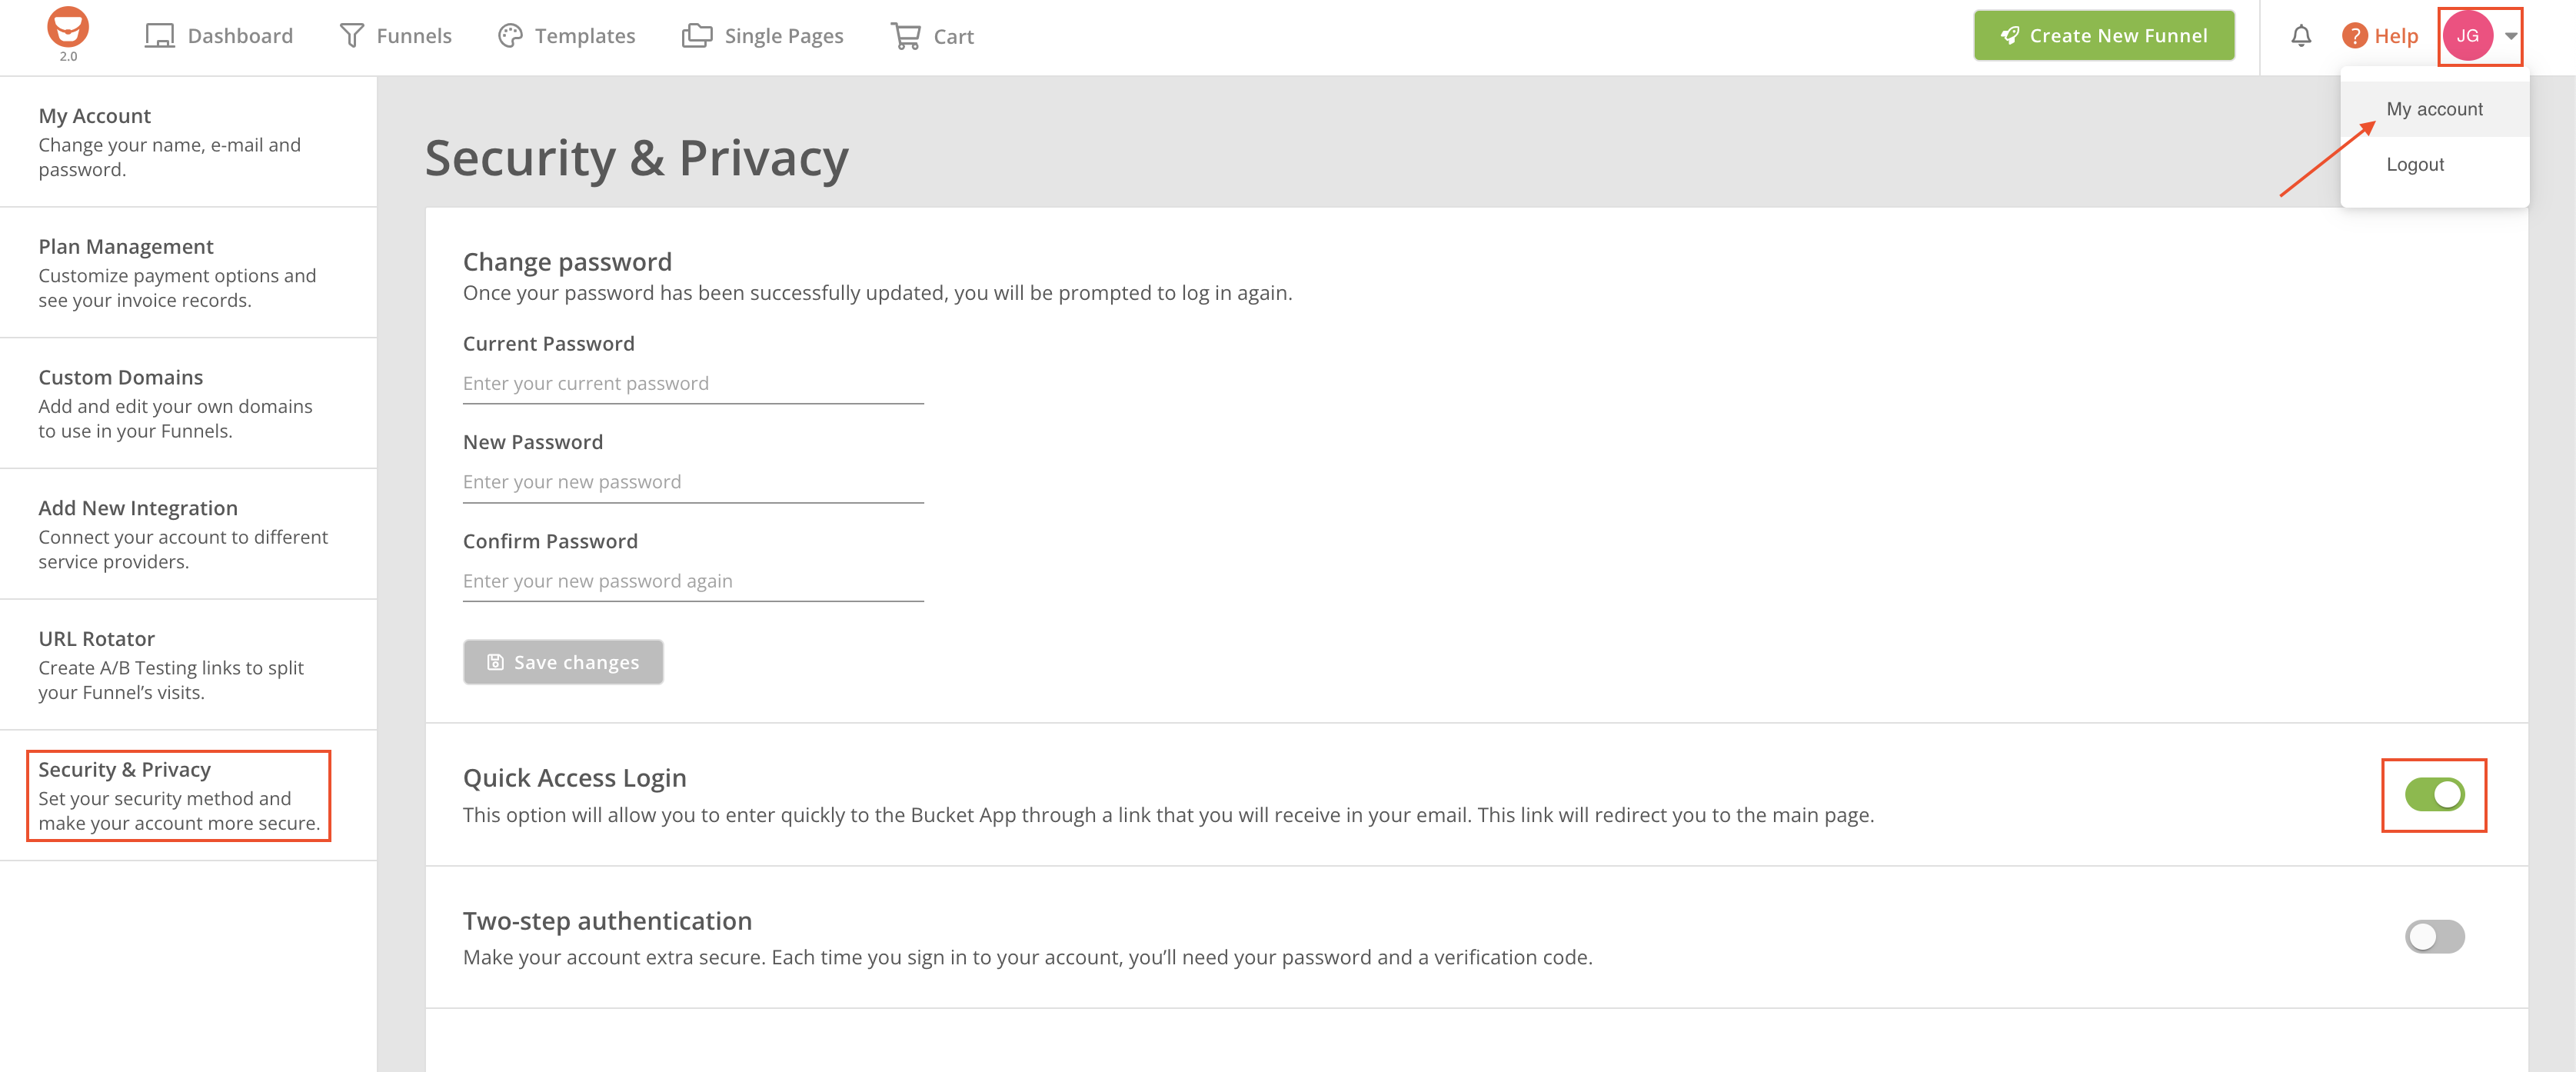The height and width of the screenshot is (1072, 2576).
Task: Click the Cart shopping icon
Action: pyautogui.click(x=906, y=36)
